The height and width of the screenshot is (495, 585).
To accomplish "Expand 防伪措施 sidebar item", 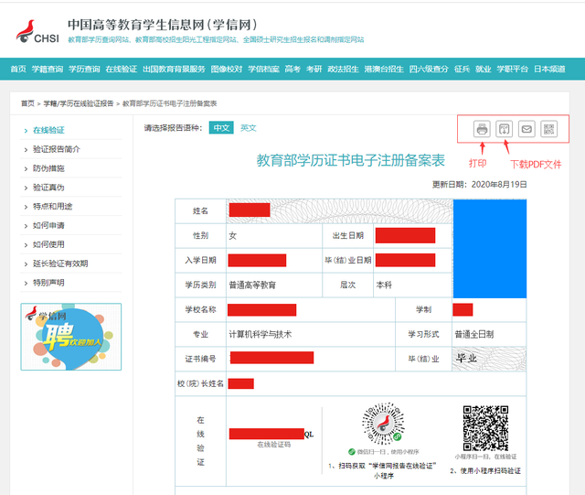I will [x=48, y=168].
